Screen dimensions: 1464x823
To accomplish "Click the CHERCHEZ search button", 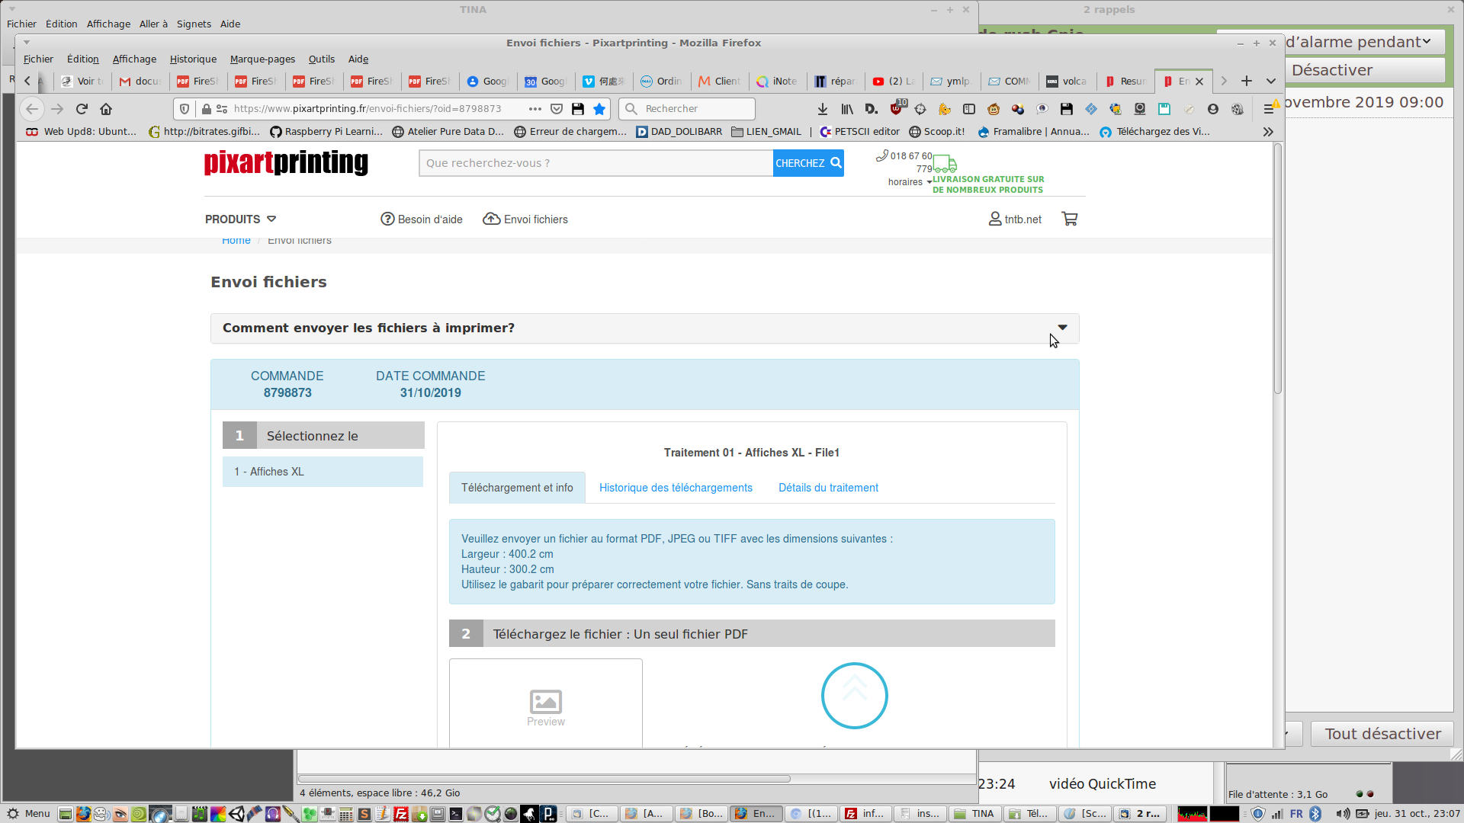I will (x=807, y=163).
